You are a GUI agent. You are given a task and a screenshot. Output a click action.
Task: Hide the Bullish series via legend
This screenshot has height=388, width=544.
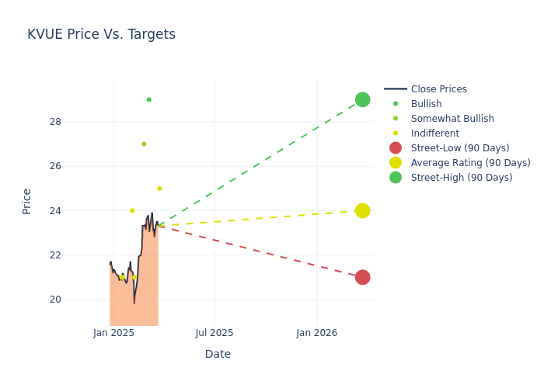point(426,104)
